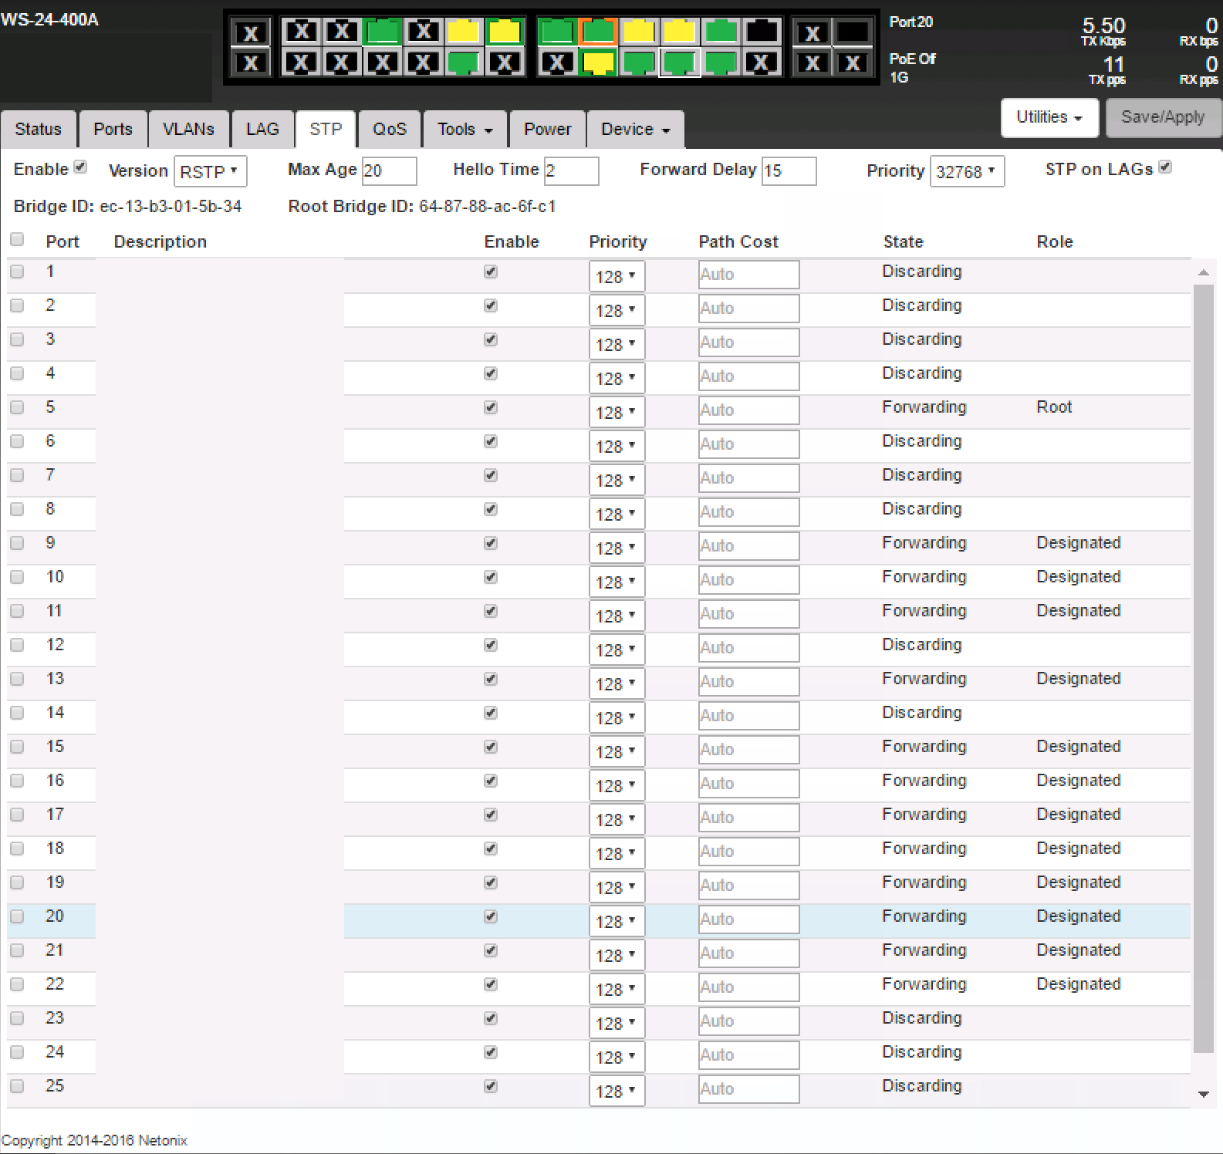Expand bridge Priority 32768 dropdown

[x=966, y=171]
